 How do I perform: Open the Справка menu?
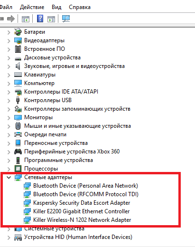(80, 7)
